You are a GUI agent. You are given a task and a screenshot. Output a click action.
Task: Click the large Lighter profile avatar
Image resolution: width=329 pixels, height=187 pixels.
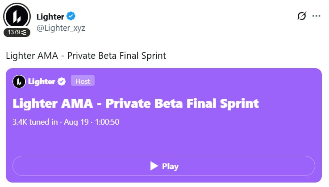tap(17, 16)
